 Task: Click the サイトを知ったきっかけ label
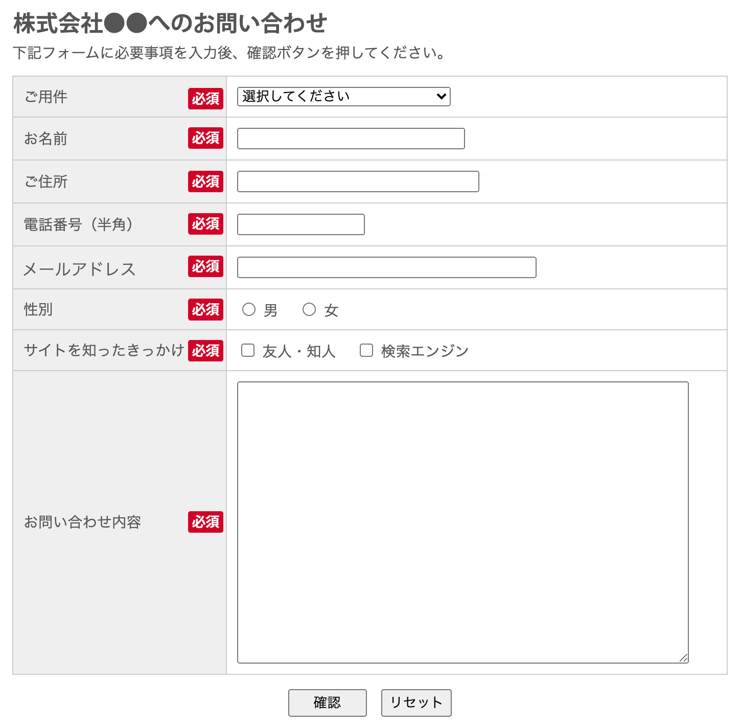click(104, 350)
